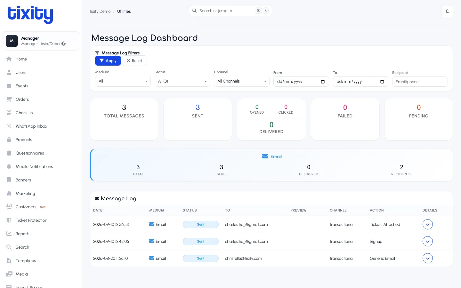The width and height of the screenshot is (461, 288).
Task: Click the tixity Demo breadcrumb link
Action: [100, 12]
